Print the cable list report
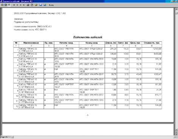Image resolution: width=178 pixels, height=139 pixels. click(x=28, y=5)
